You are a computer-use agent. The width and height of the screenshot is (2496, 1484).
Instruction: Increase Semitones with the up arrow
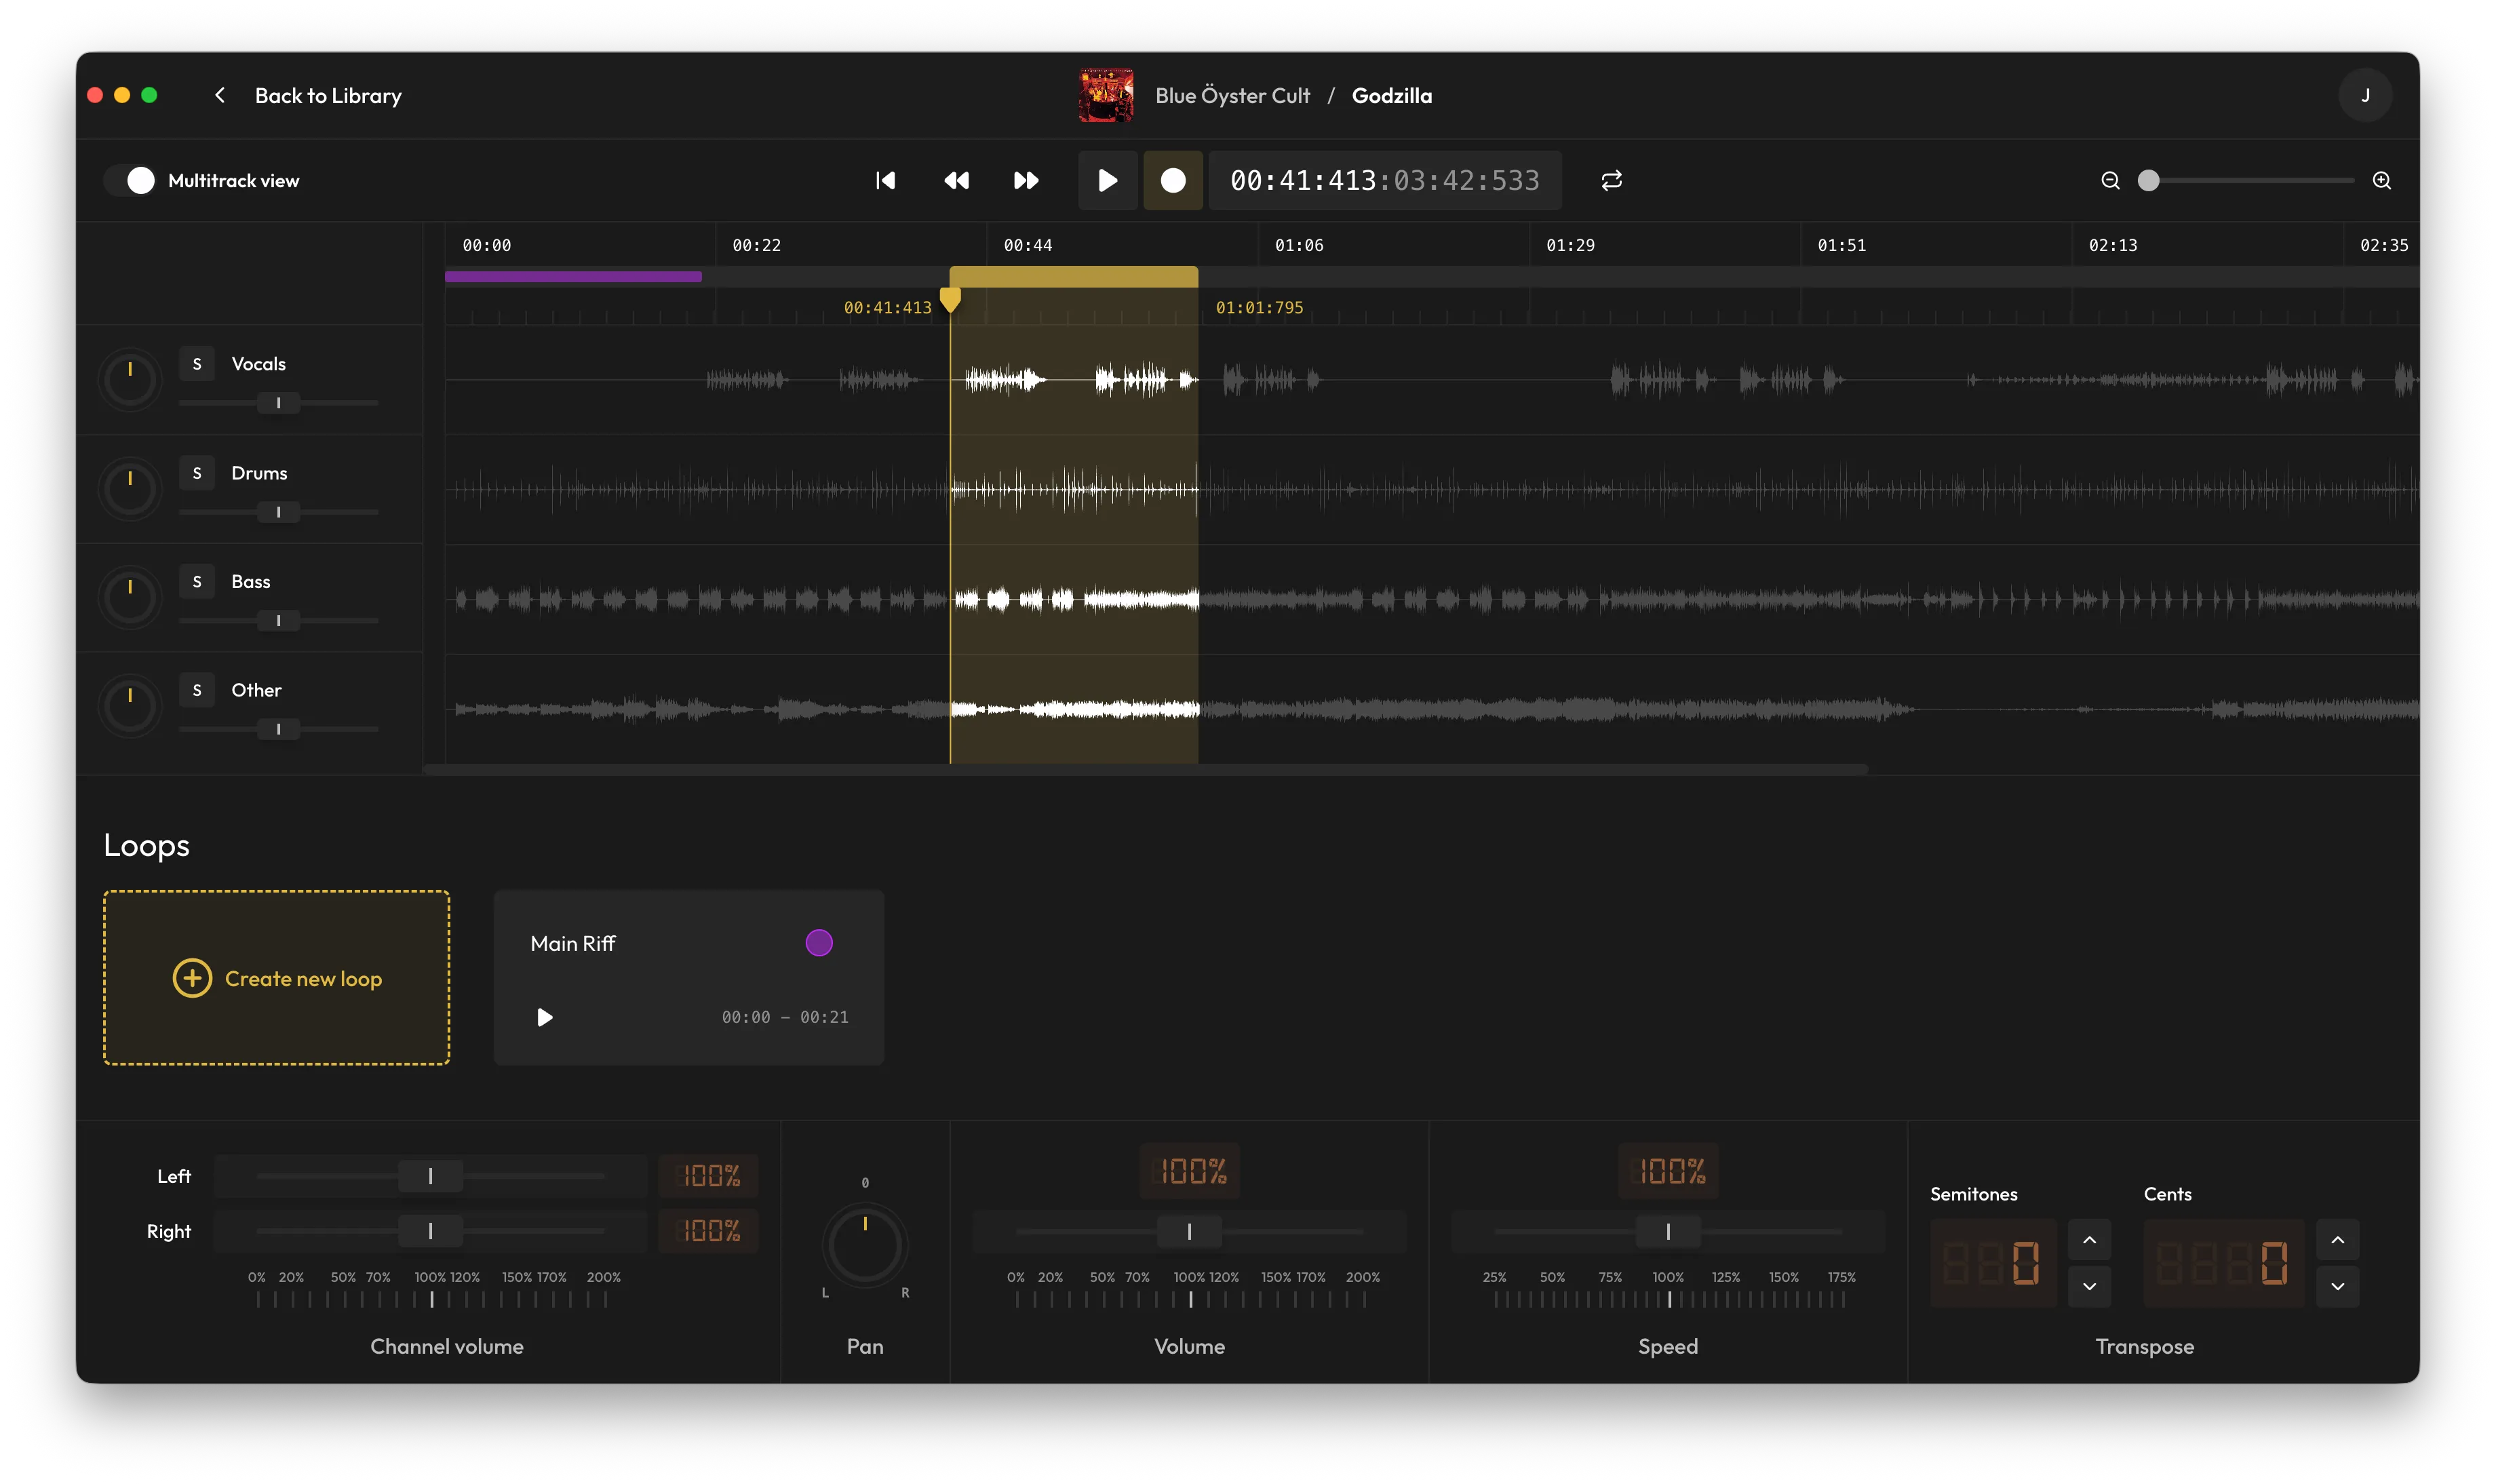tap(2089, 1240)
